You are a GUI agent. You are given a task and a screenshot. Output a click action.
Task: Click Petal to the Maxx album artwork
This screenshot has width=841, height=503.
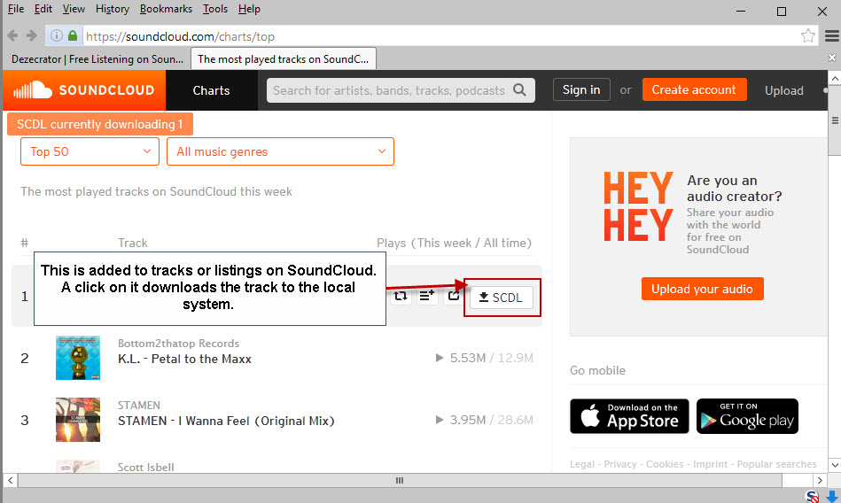[x=78, y=358]
